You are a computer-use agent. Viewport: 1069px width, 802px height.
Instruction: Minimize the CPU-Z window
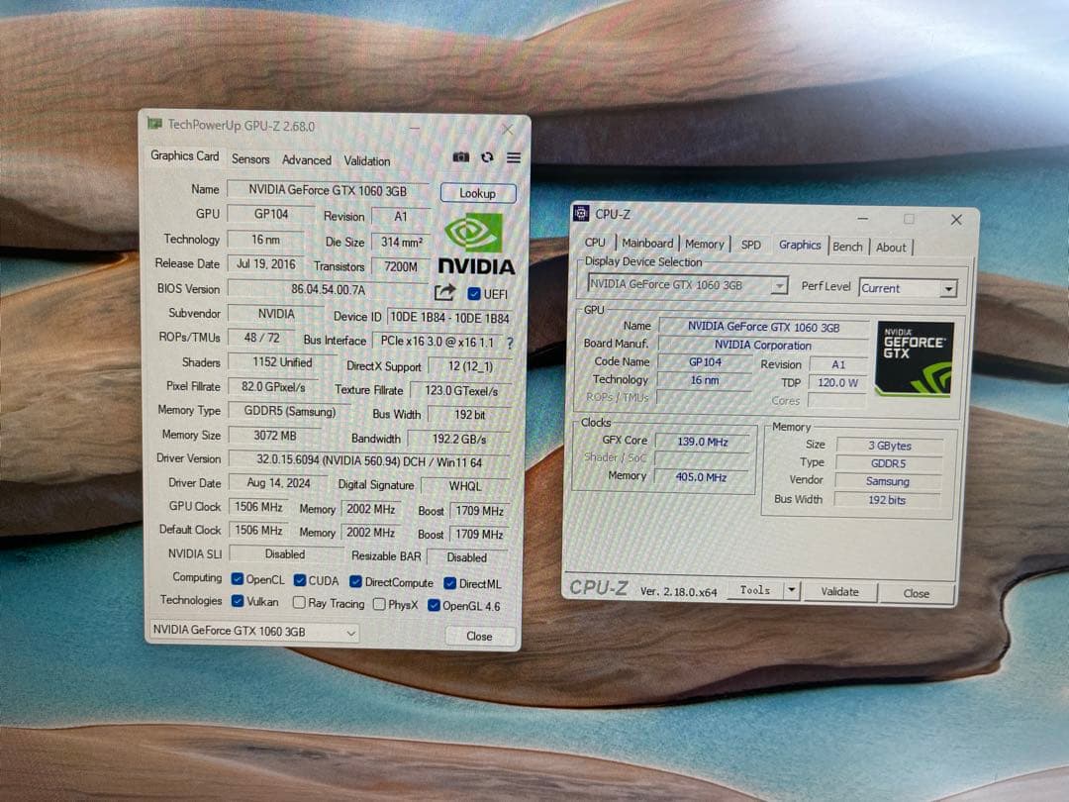pos(863,218)
